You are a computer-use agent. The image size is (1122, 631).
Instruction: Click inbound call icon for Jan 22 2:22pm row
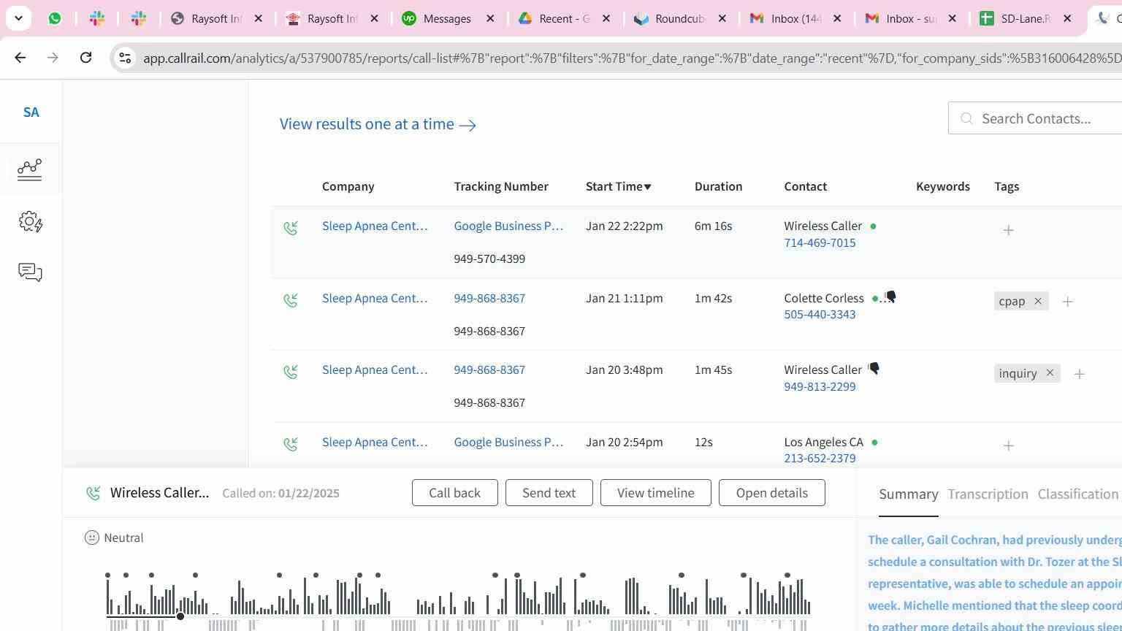pyautogui.click(x=291, y=229)
